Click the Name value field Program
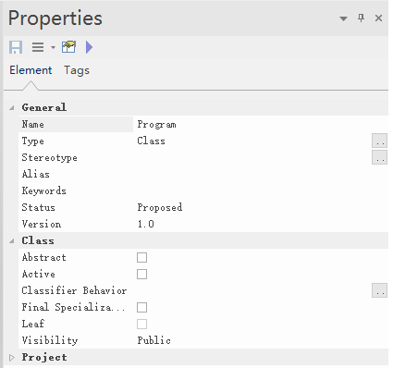This screenshot has width=393, height=368. point(261,125)
